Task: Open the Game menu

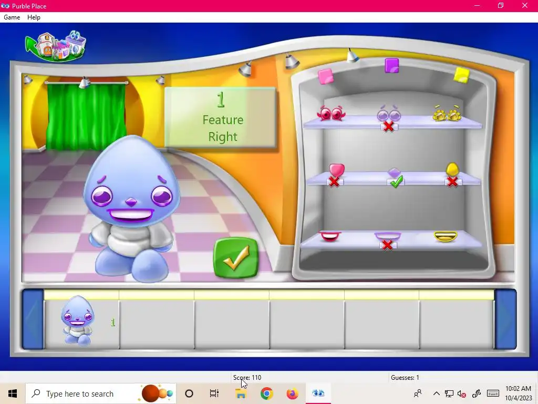Action: (12, 17)
